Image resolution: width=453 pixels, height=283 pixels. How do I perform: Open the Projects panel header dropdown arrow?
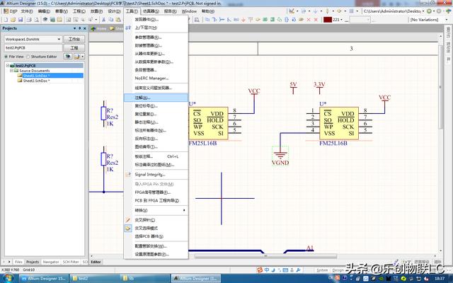click(x=75, y=28)
